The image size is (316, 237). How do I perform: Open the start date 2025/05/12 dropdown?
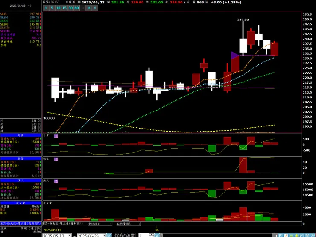(70, 236)
